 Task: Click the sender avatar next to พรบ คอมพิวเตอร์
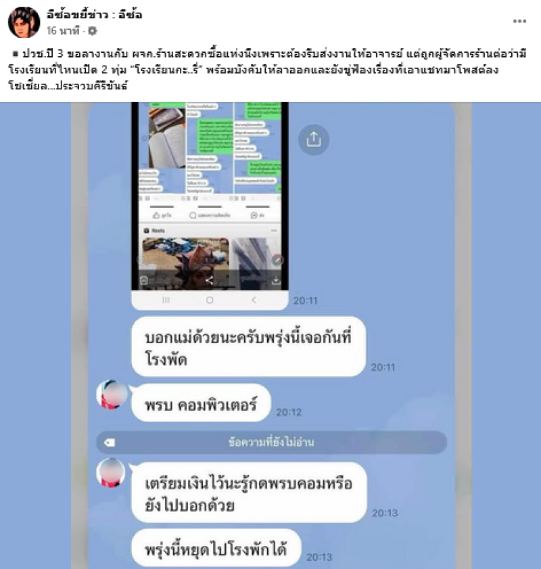112,394
